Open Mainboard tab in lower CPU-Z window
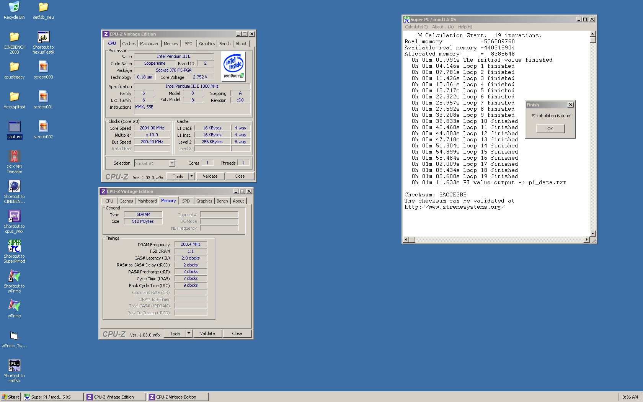Image resolution: width=643 pixels, height=402 pixels. [147, 201]
